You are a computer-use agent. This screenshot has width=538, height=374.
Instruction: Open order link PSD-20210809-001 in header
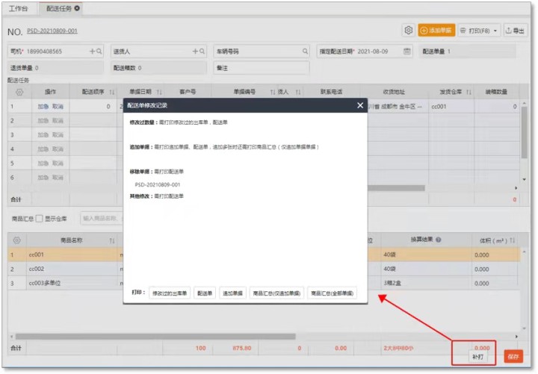pos(52,31)
